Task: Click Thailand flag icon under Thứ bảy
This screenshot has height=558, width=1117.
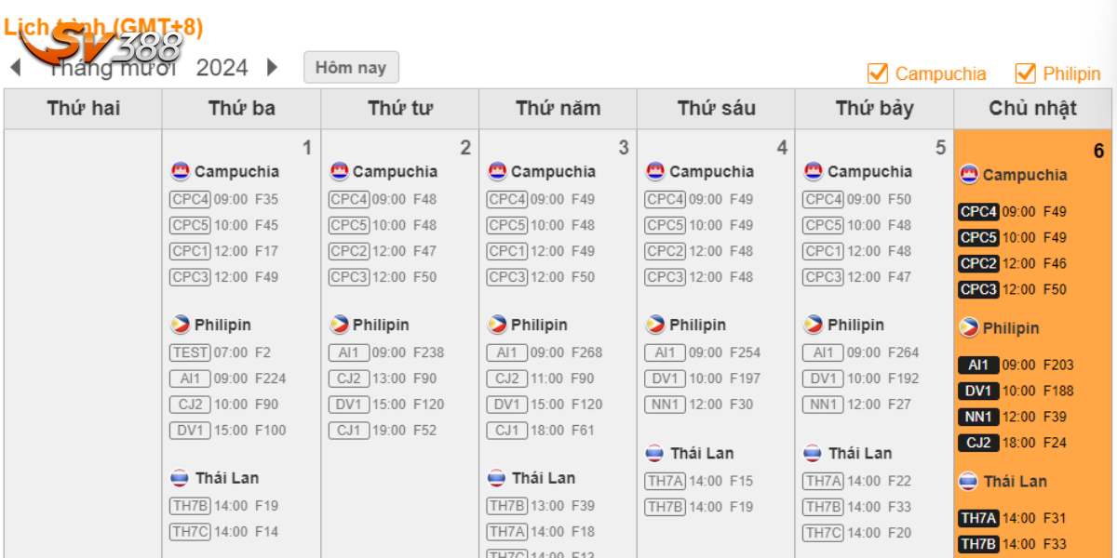Action: point(814,453)
